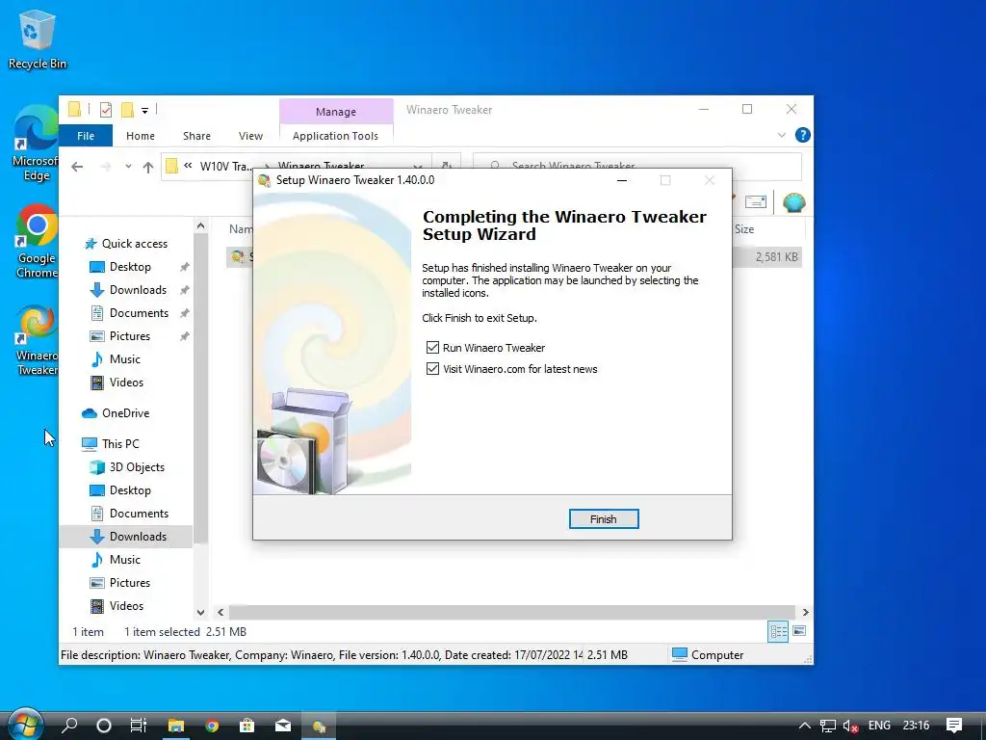Viewport: 986px width, 740px height.
Task: Open Downloads under Quick access
Action: [138, 290]
